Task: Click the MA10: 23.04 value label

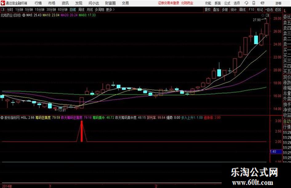Action: [x=51, y=15]
